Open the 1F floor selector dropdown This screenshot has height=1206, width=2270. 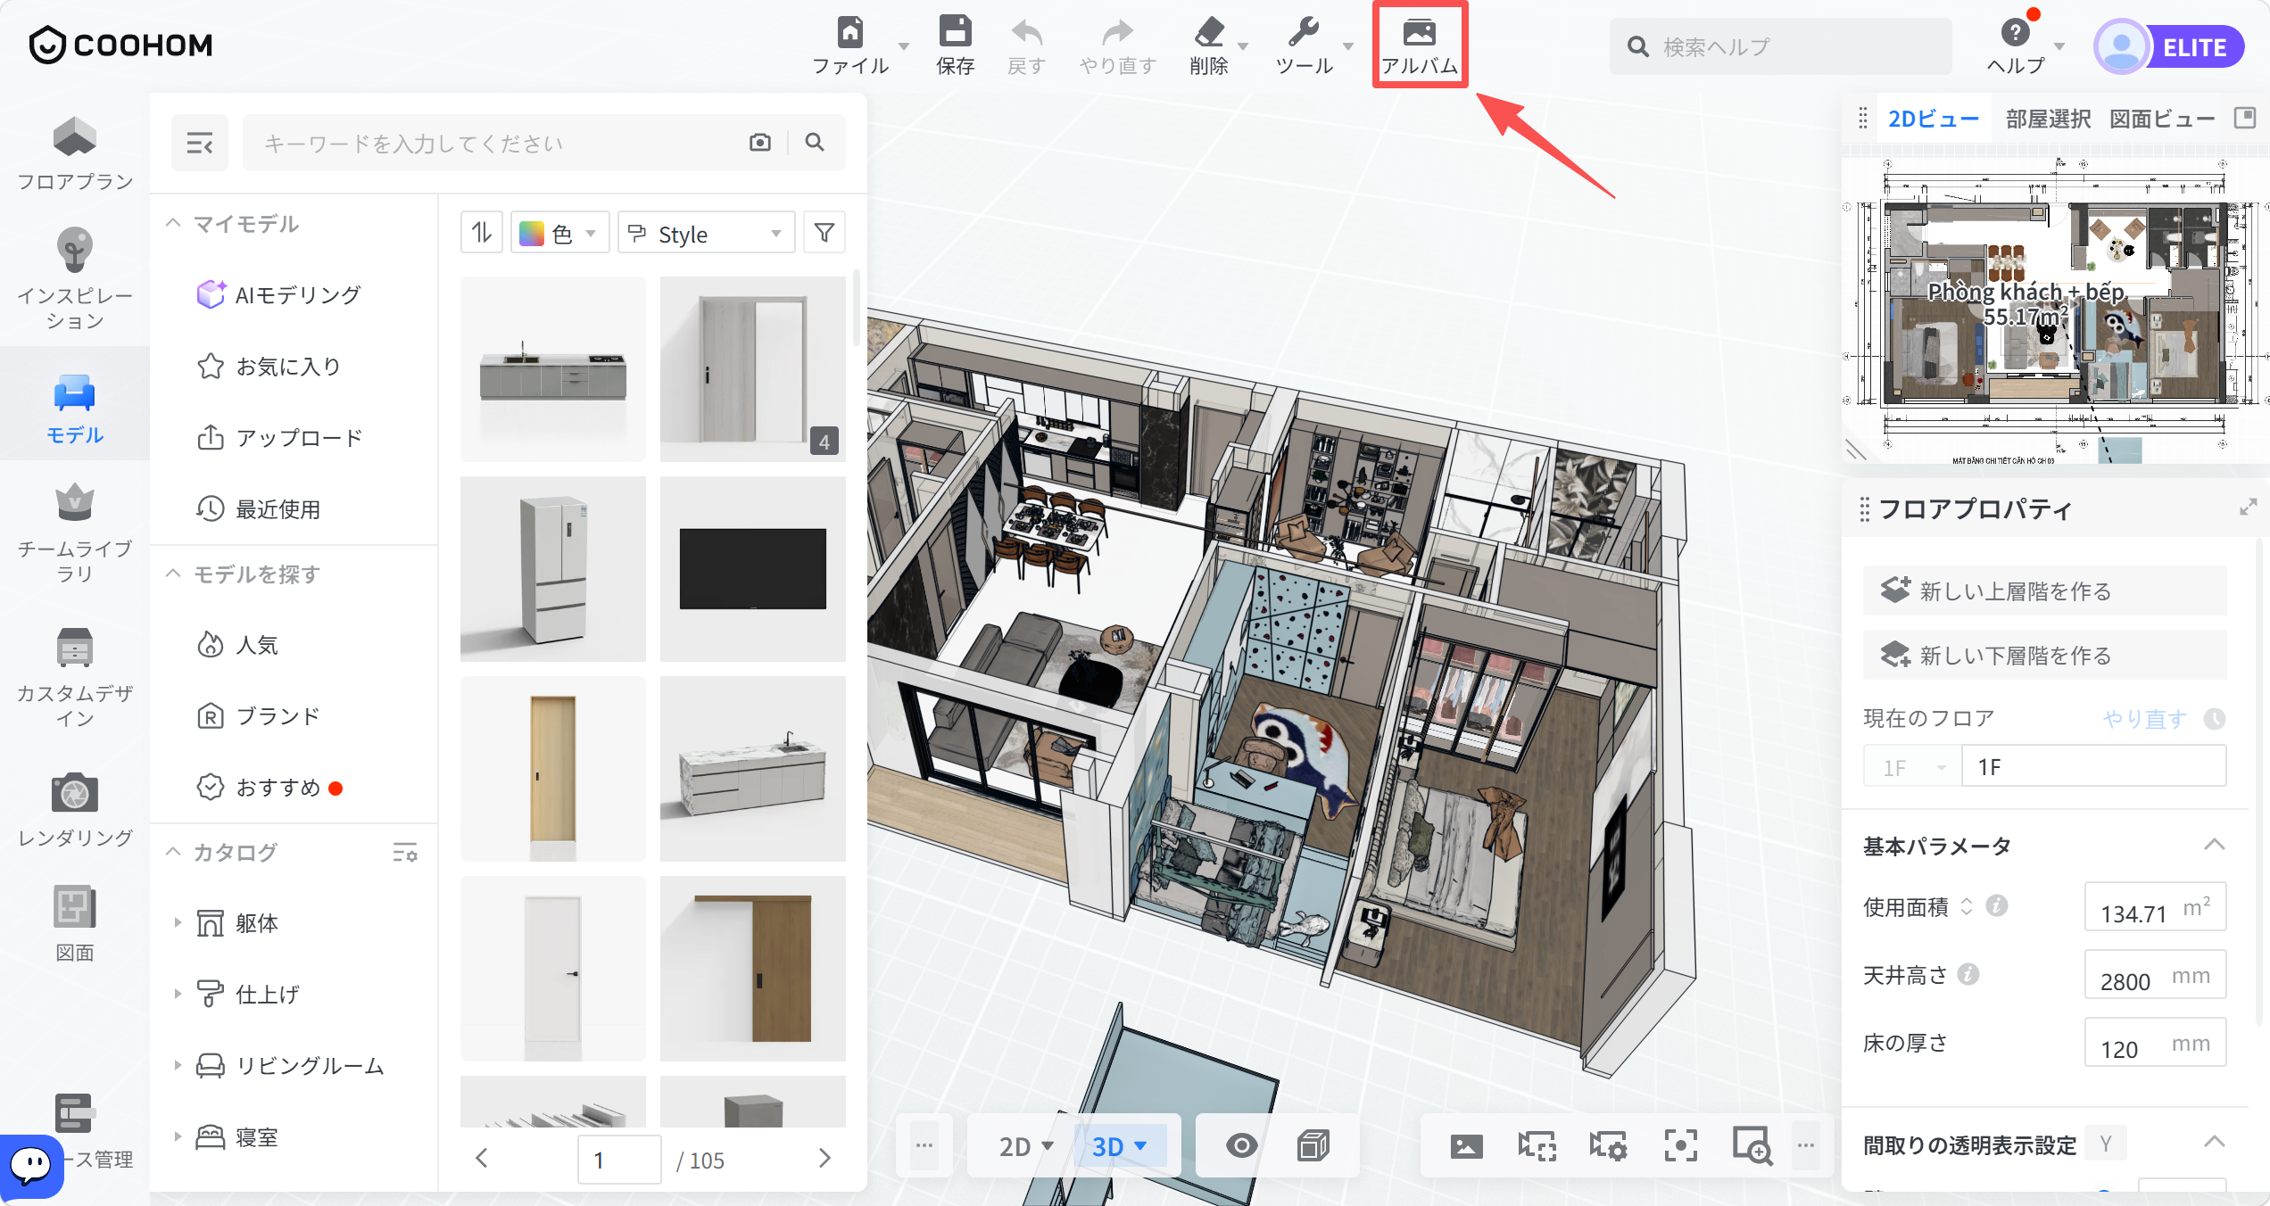(x=1912, y=767)
